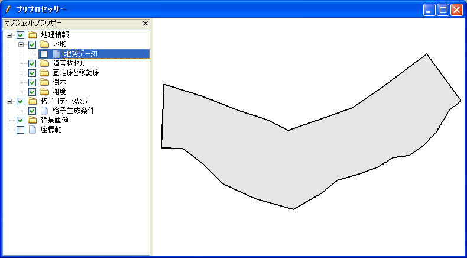The image size is (467, 258).
Task: Select the 地理情報 tree label
Action: (x=55, y=35)
